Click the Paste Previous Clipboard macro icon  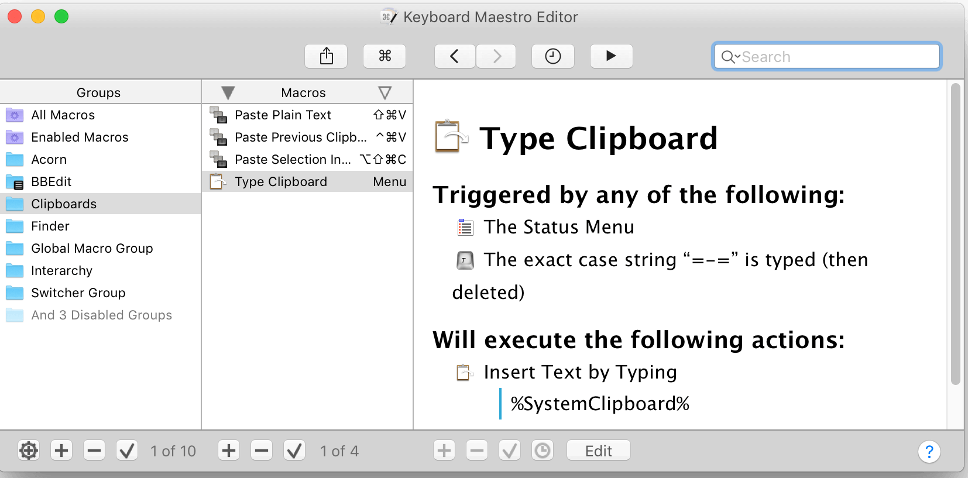[x=218, y=137]
